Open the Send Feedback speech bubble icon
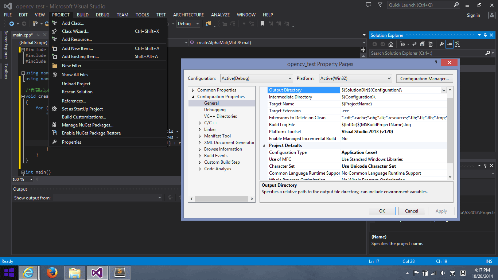Image resolution: width=498 pixels, height=280 pixels. pos(369,5)
